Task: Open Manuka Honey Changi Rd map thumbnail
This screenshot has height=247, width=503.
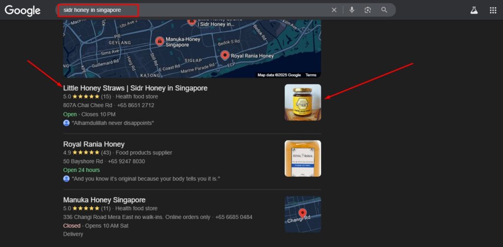Action: (303, 214)
